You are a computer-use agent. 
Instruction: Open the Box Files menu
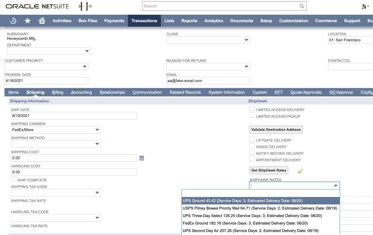coord(88,21)
